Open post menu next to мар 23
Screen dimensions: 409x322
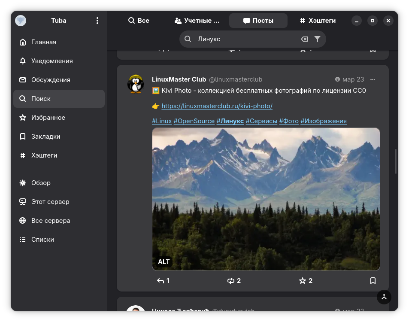[x=373, y=79]
